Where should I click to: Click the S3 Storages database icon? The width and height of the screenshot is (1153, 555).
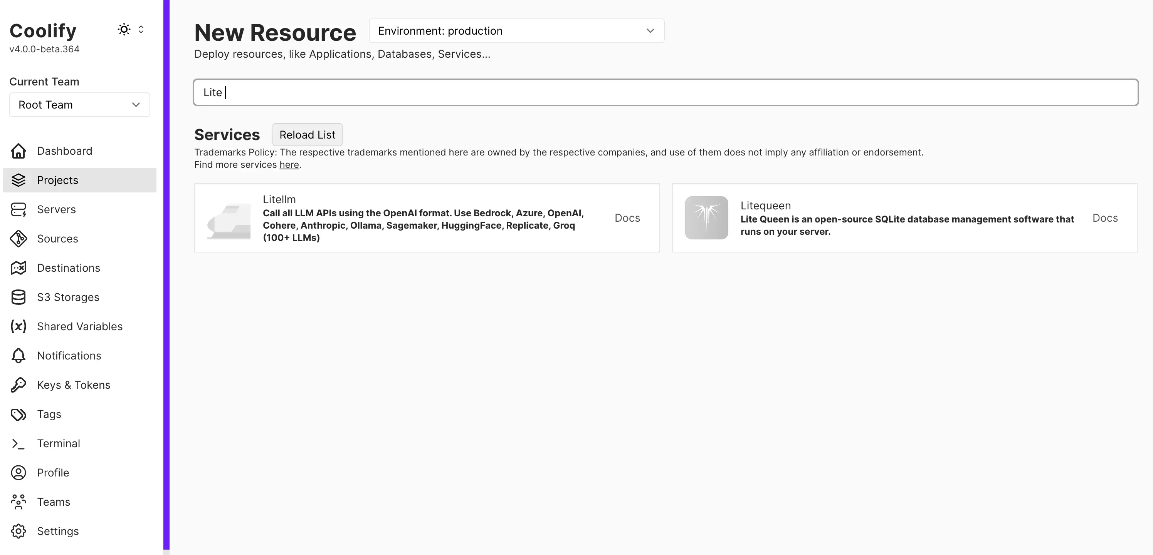point(18,297)
